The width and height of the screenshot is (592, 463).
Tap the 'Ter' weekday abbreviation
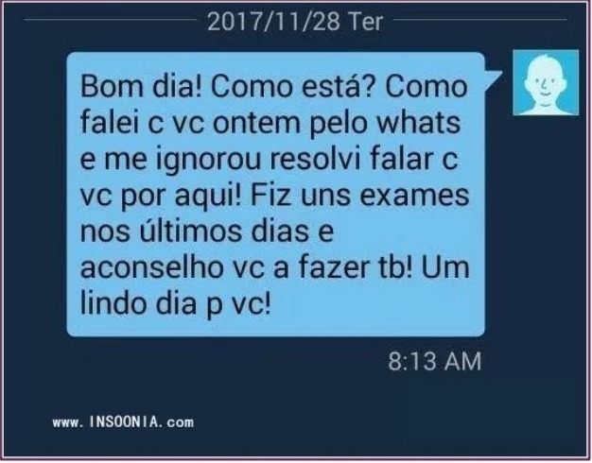pyautogui.click(x=365, y=22)
